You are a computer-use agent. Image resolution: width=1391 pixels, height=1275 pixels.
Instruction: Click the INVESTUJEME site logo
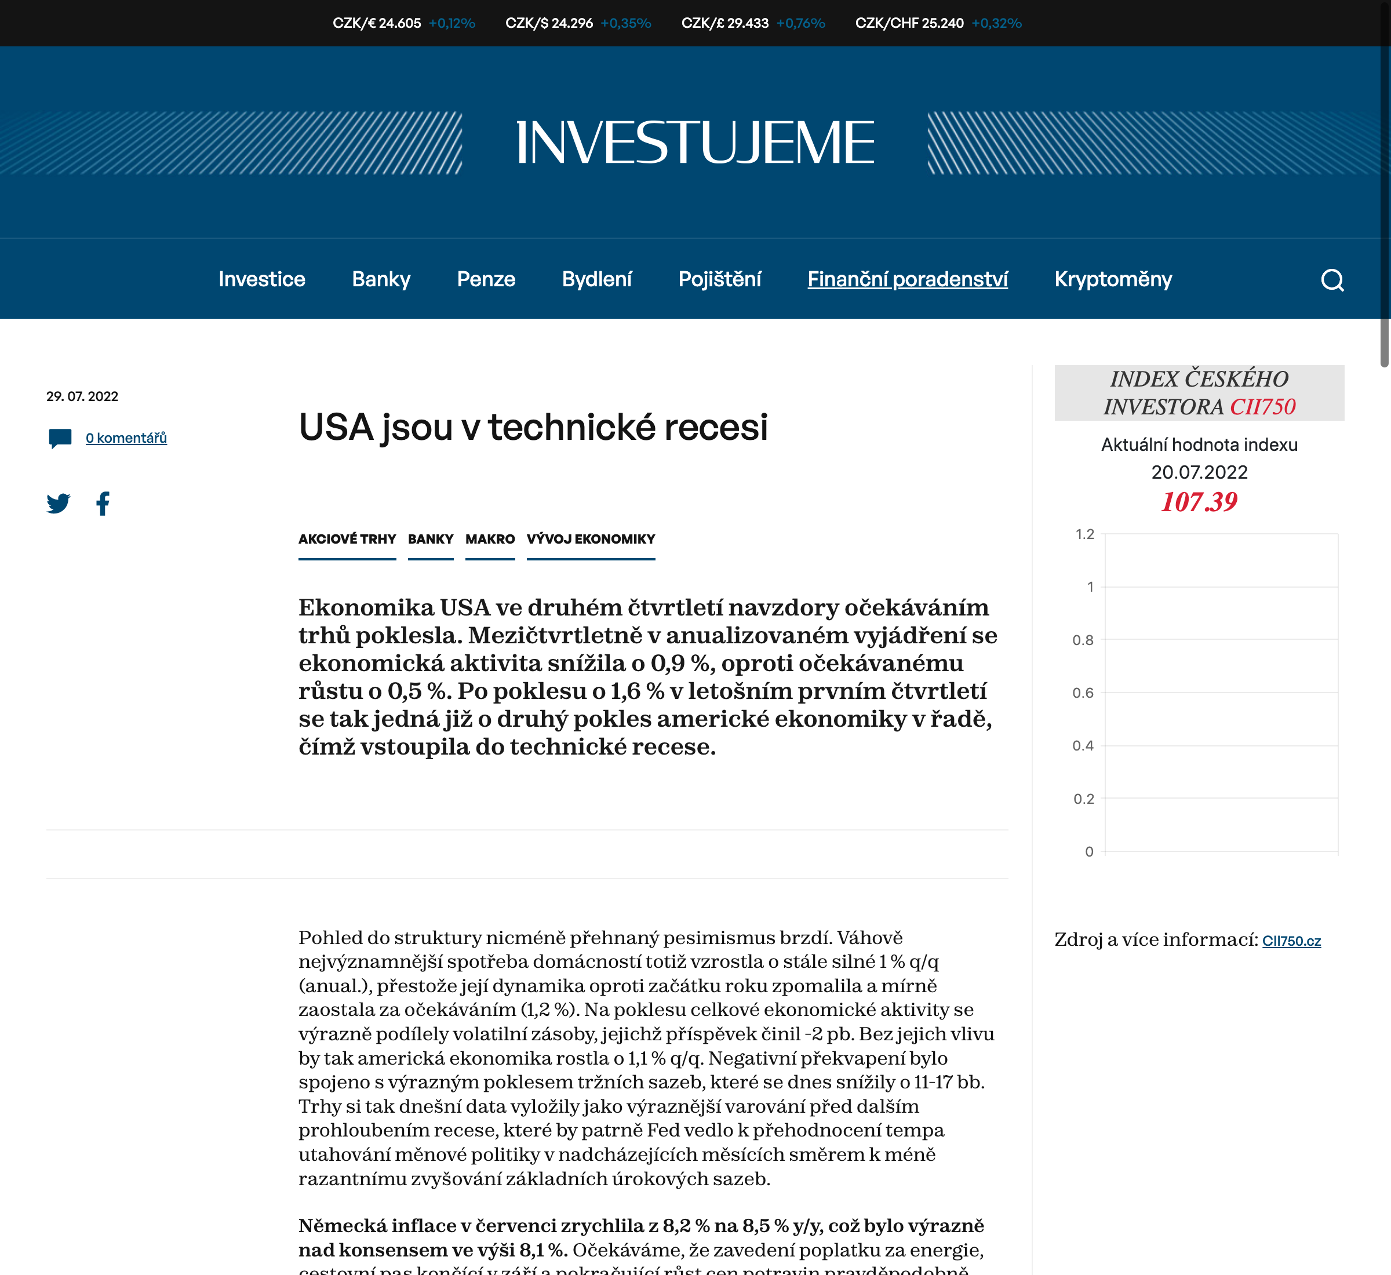pyautogui.click(x=695, y=143)
